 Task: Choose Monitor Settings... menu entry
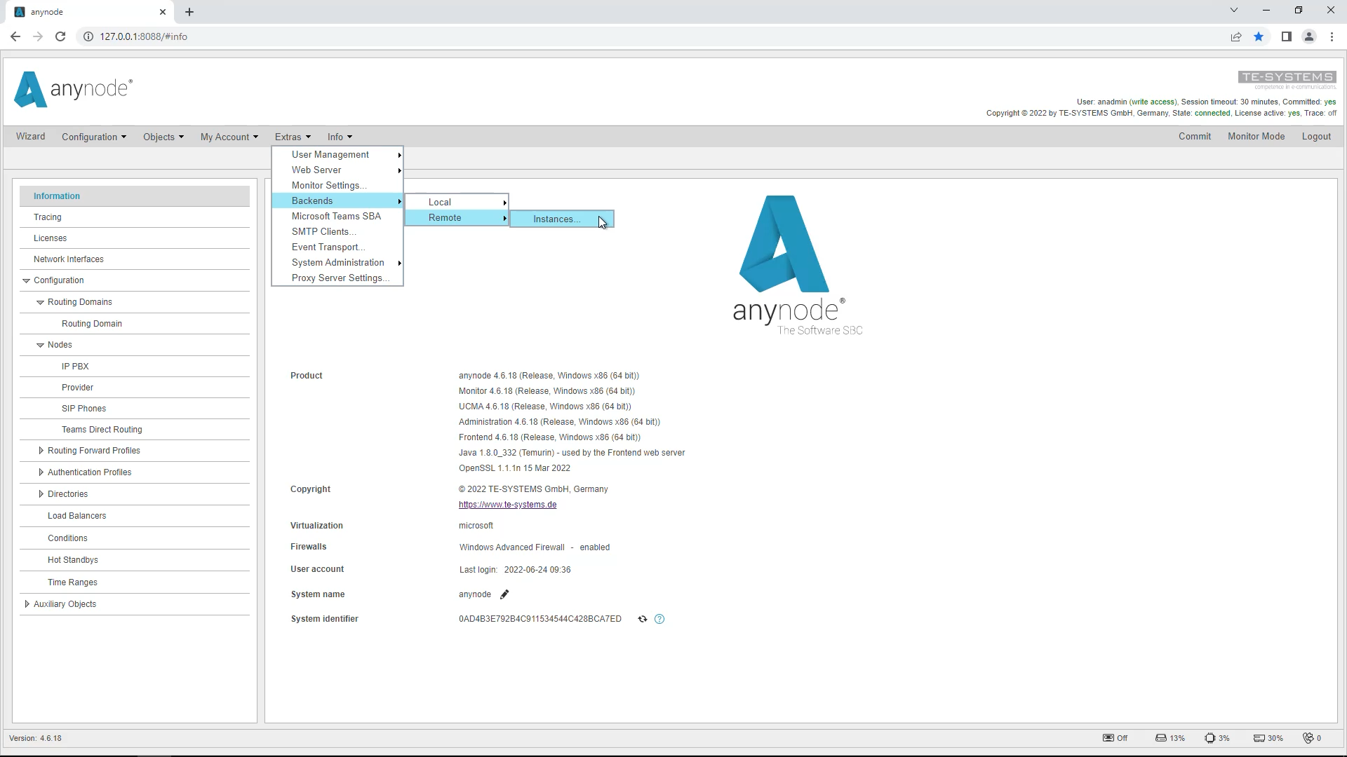(337, 186)
